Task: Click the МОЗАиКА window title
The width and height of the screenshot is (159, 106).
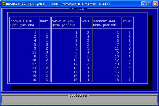Action: (79, 9)
